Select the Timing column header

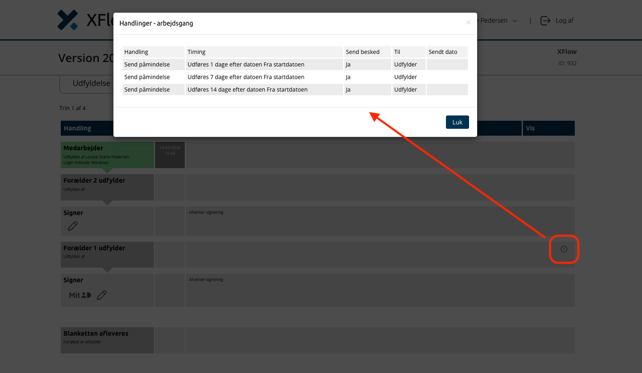[264, 52]
